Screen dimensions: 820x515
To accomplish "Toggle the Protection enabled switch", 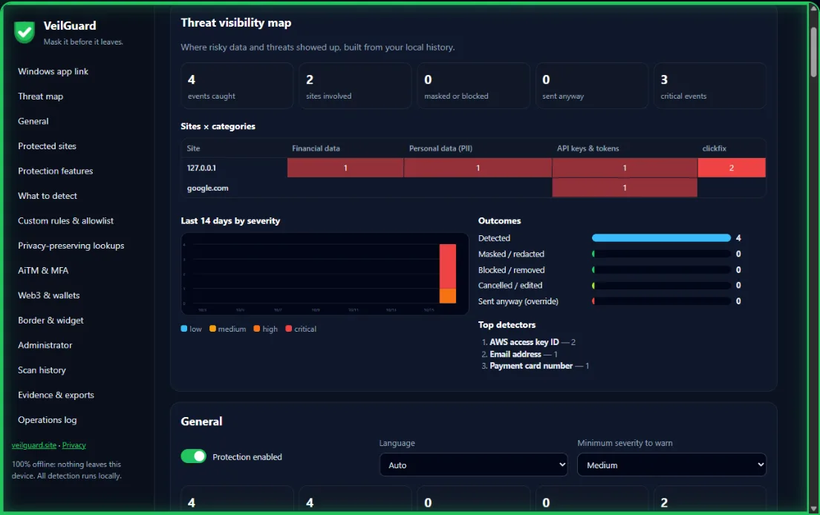I will tap(194, 456).
